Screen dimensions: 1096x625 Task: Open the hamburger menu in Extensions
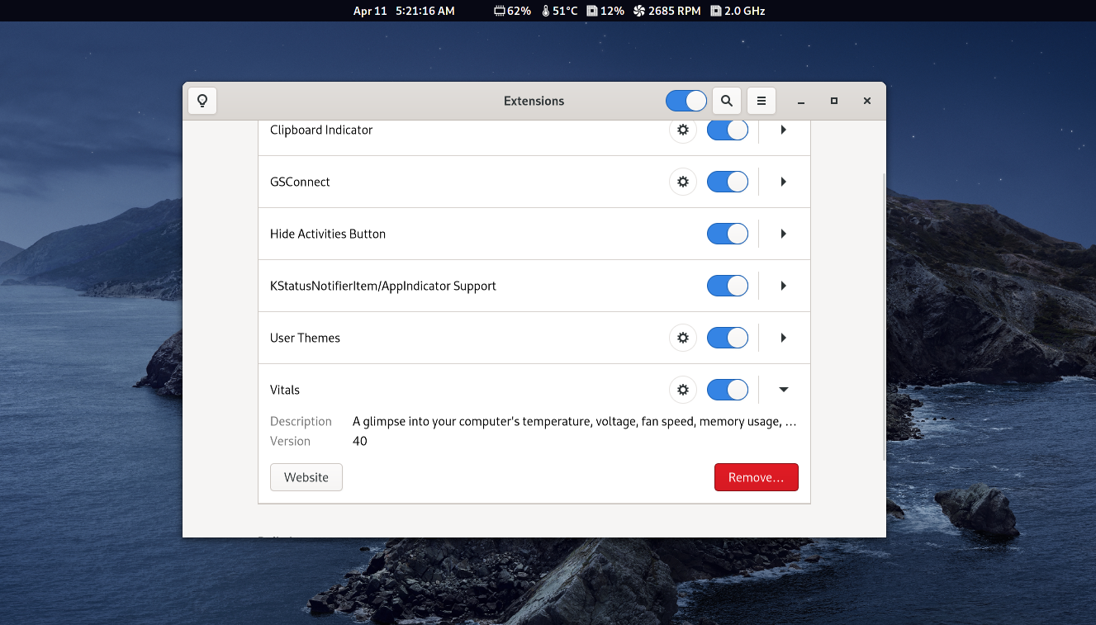tap(761, 100)
